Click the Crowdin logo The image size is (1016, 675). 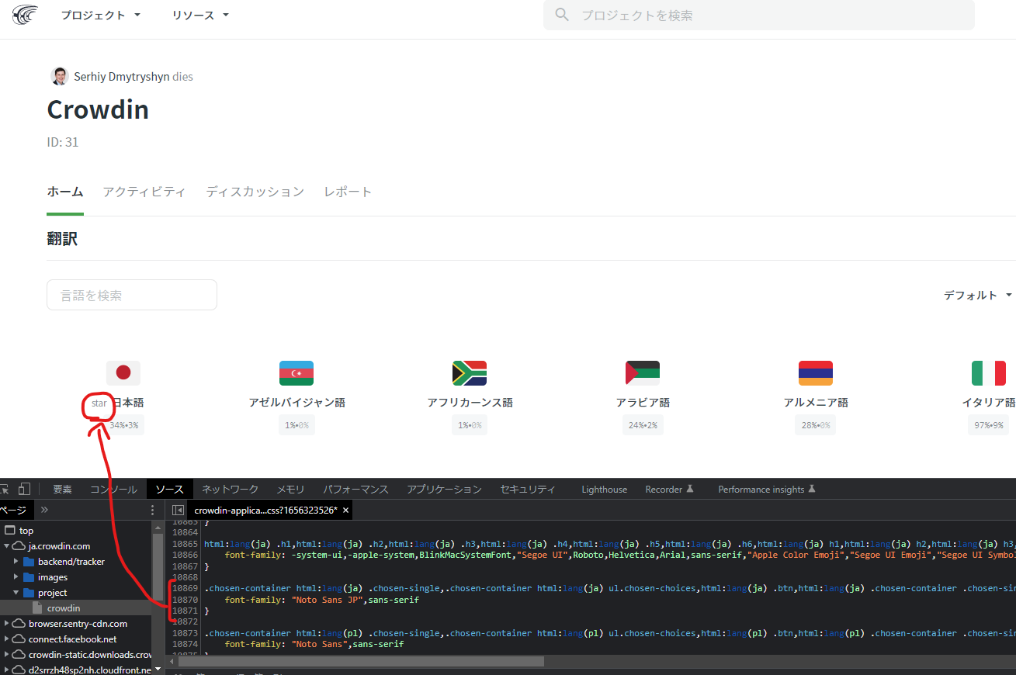[25, 15]
